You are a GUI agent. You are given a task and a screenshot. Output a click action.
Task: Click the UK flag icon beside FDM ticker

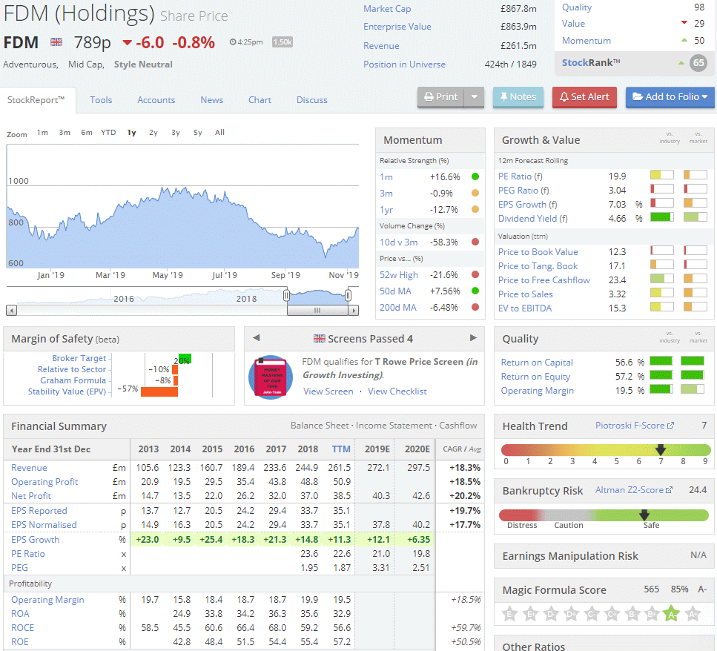[56, 42]
